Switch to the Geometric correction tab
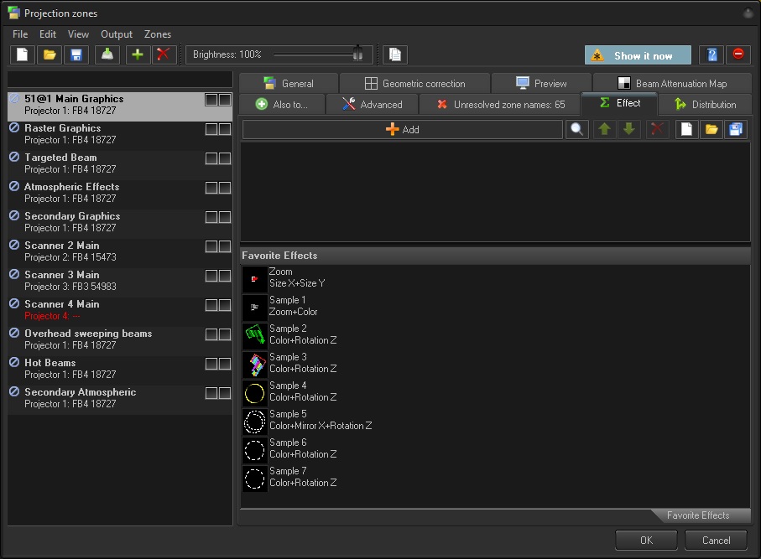The width and height of the screenshot is (761, 559). click(414, 84)
